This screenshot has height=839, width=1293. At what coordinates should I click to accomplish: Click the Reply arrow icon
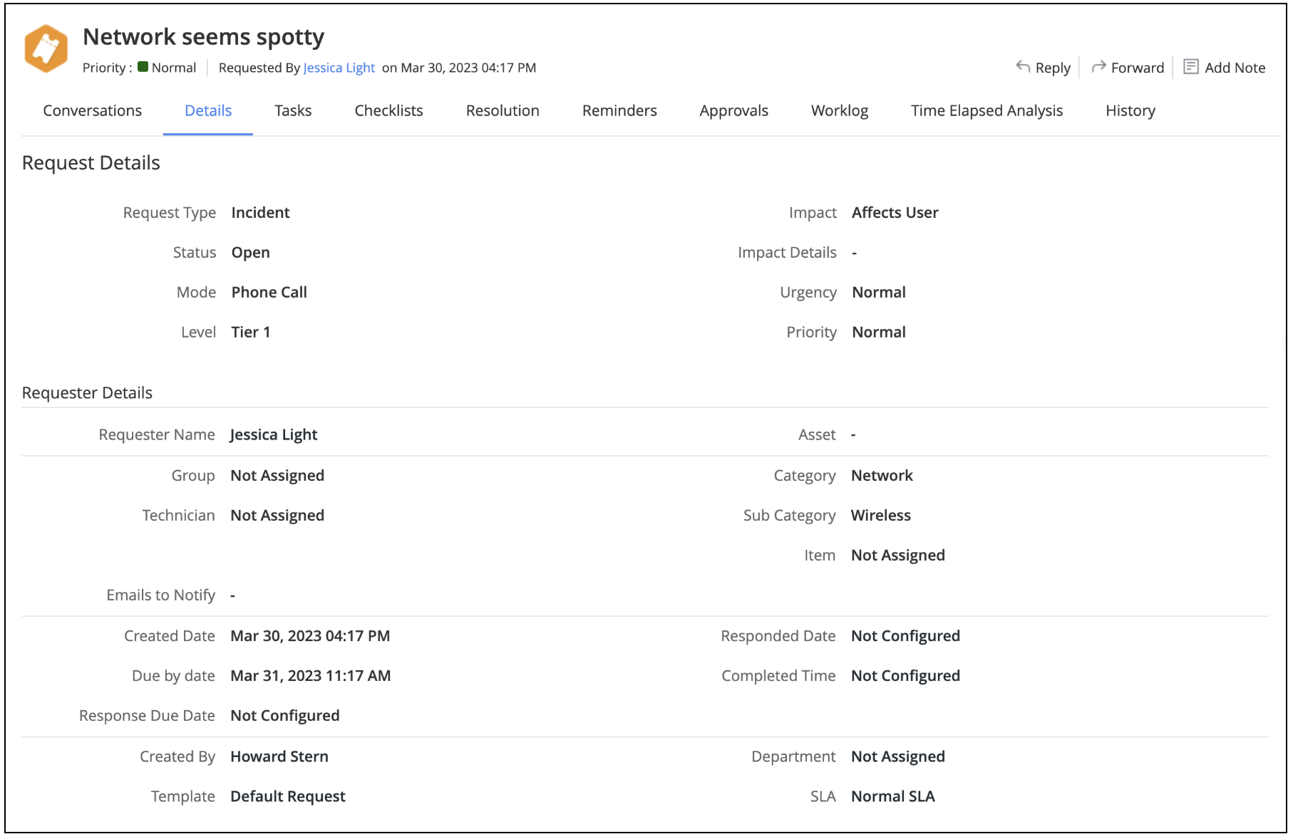1023,66
